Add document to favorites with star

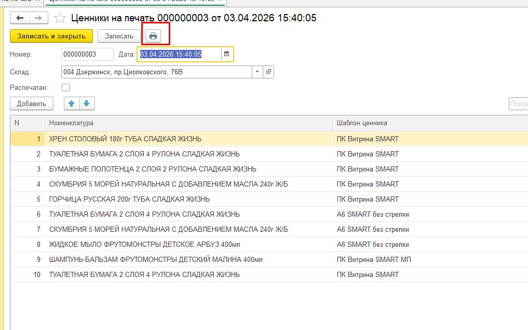click(x=60, y=19)
